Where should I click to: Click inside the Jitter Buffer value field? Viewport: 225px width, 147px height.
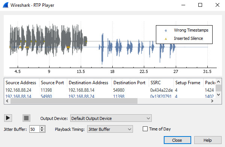(35, 129)
